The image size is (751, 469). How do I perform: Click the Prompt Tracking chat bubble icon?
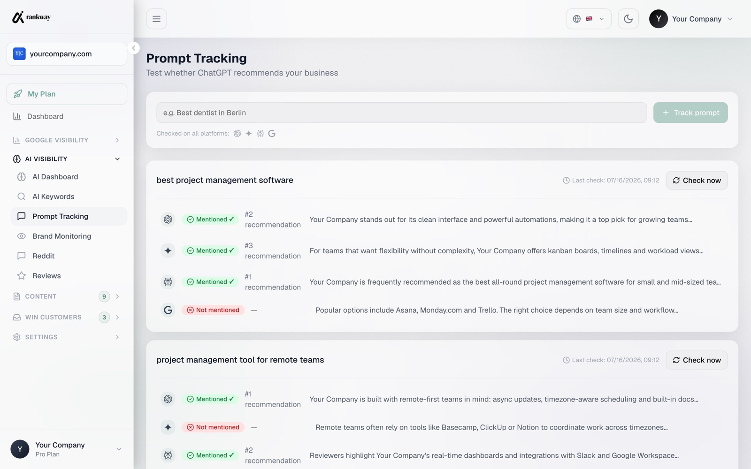click(22, 216)
